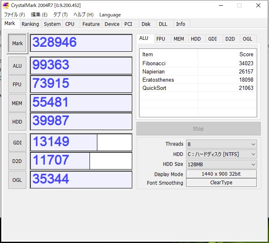Minimize the CrystalMark window
Viewport: 269px width, 243px height.
221,5
